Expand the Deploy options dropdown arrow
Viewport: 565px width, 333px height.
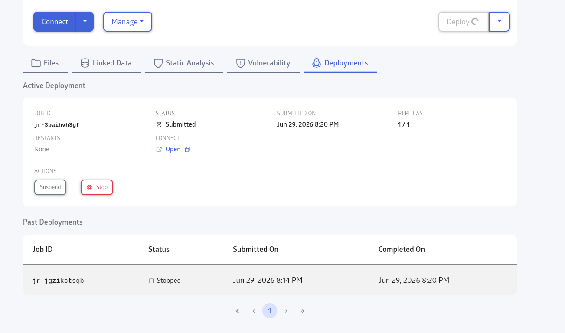500,22
